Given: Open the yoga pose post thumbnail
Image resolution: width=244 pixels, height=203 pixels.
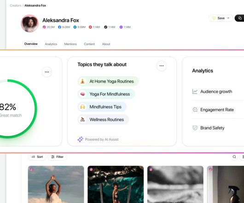Looking at the screenshot, I should [56, 184].
